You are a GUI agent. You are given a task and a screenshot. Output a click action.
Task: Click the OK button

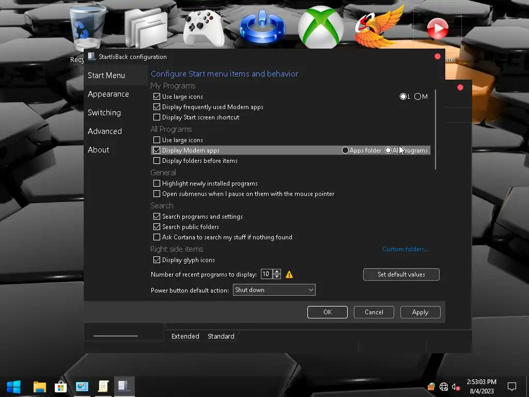tap(327, 312)
